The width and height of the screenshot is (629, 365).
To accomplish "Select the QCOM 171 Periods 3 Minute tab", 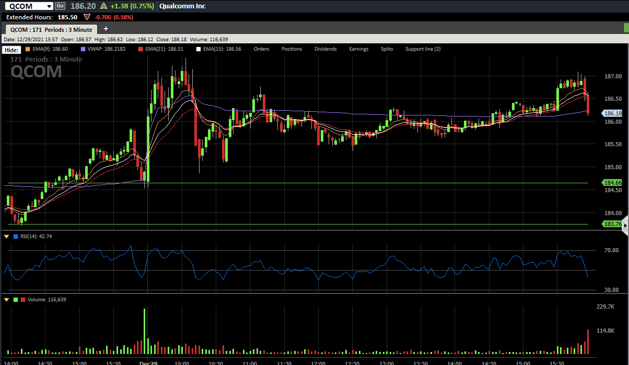I will coord(51,29).
